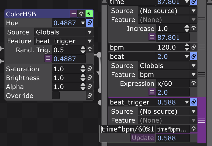Click the time row drag handle lines

[x=202, y=20]
